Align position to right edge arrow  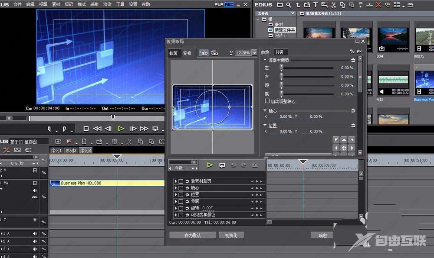point(352,148)
